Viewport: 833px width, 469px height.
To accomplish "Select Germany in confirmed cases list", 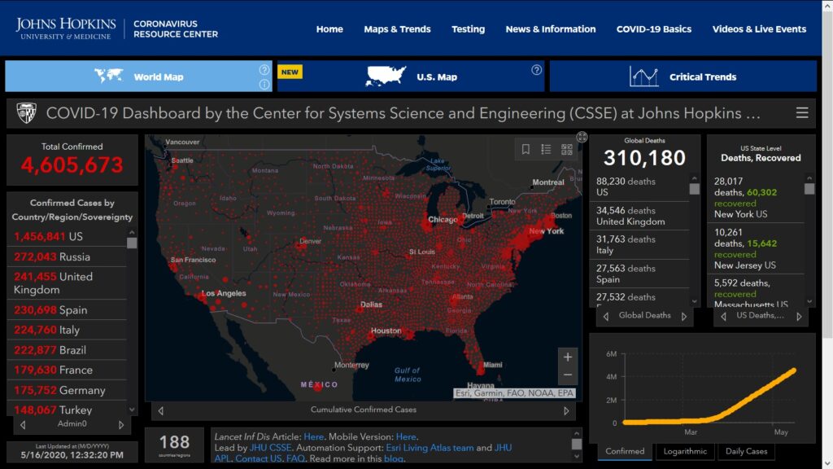I will (x=67, y=390).
